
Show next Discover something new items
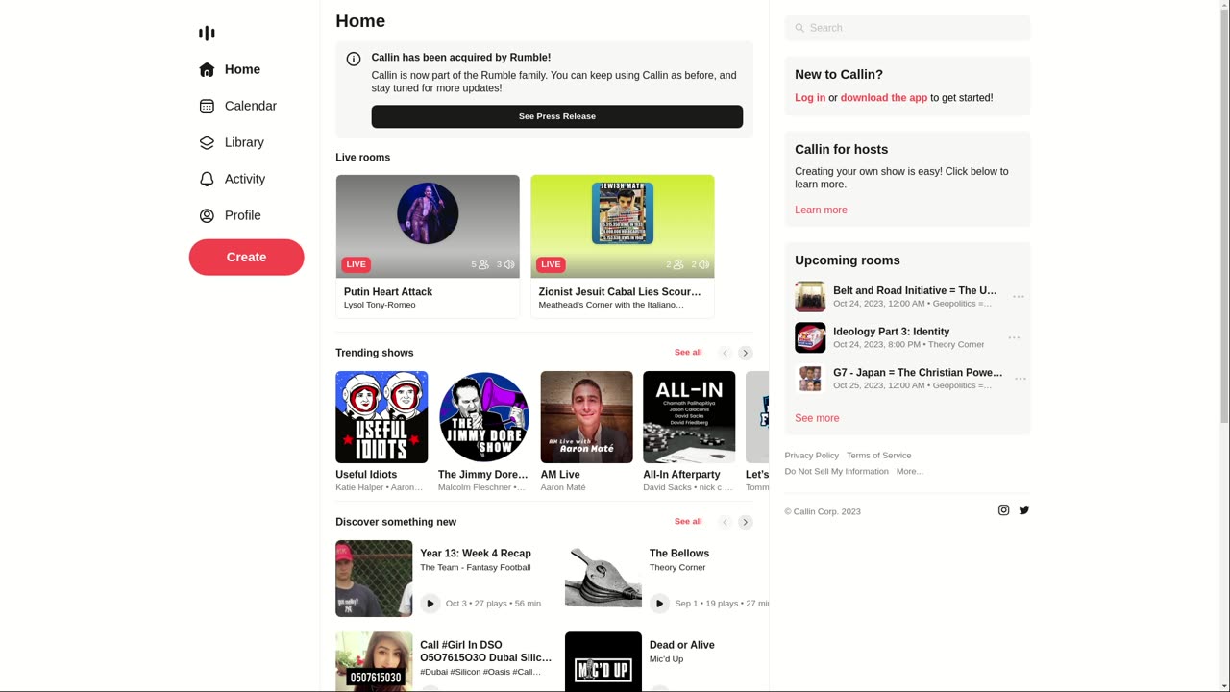tap(746, 522)
